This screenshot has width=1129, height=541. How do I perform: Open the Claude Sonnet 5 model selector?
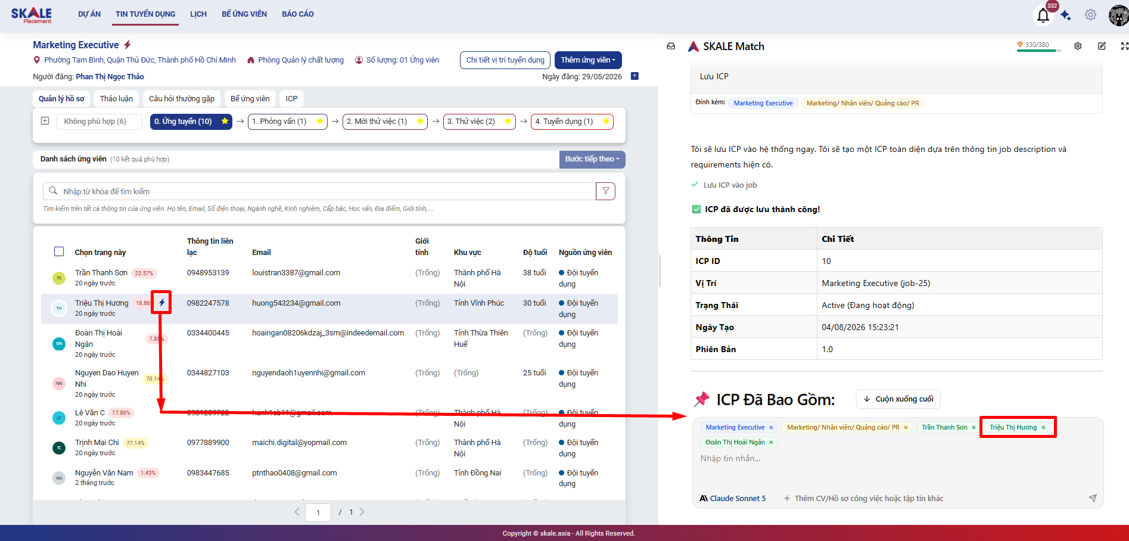click(x=732, y=498)
